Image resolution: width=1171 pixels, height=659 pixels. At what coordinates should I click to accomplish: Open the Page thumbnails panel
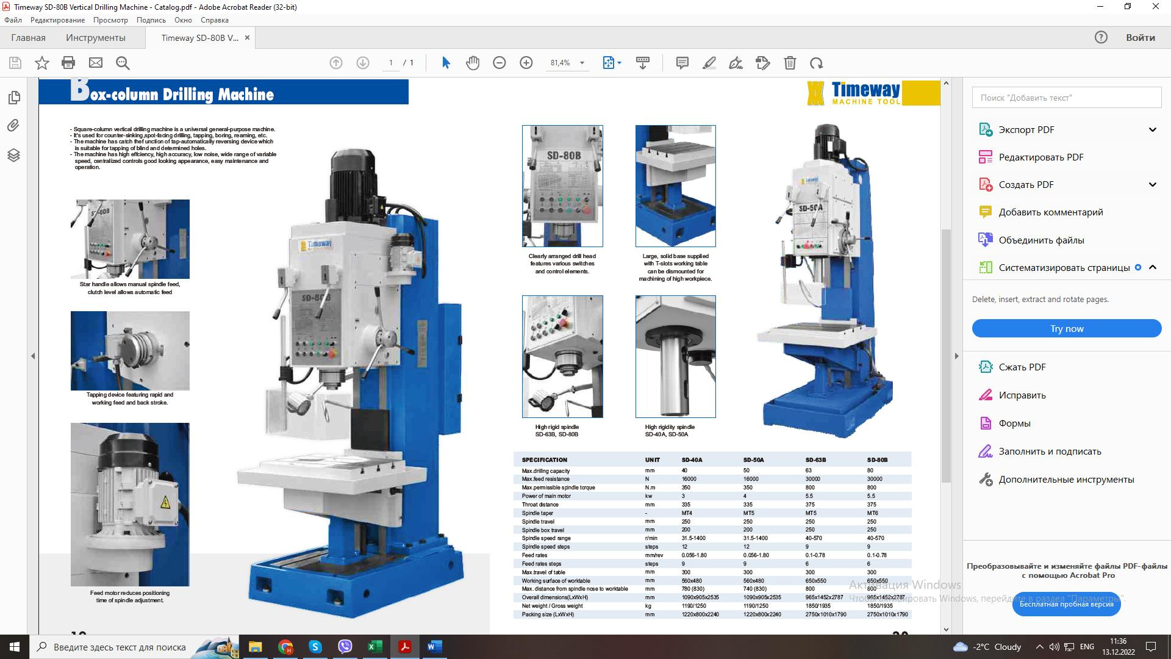13,98
